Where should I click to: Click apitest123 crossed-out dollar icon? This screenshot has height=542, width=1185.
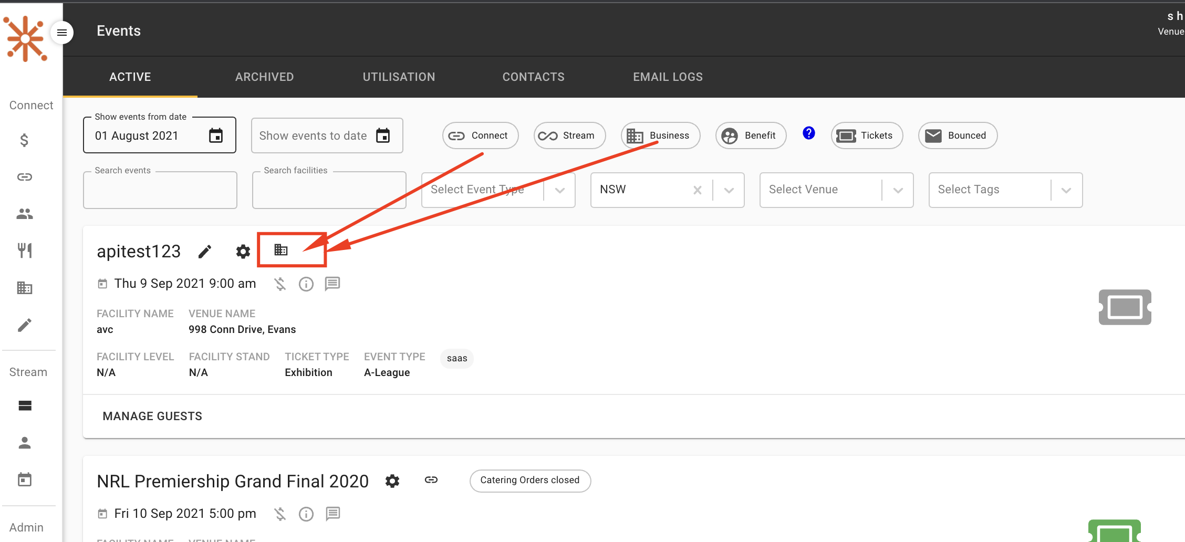280,284
